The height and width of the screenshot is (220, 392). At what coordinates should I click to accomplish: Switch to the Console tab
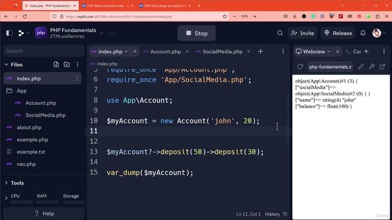coord(353,51)
